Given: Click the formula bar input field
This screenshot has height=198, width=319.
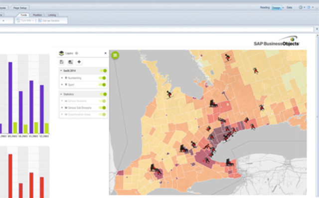Looking at the screenshot, I should click(156, 29).
